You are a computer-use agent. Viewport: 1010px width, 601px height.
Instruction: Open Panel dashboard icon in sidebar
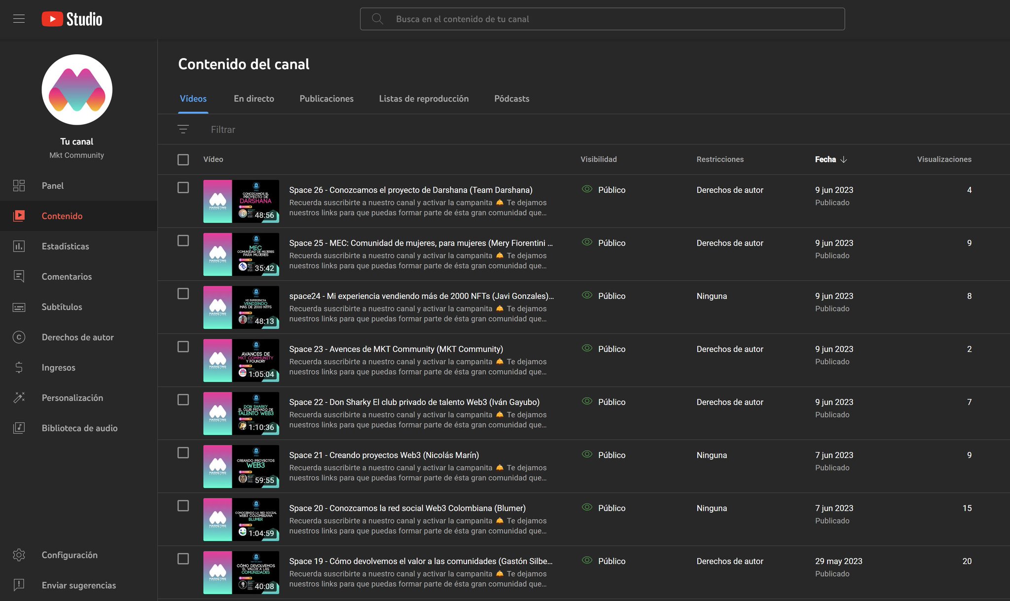coord(19,186)
